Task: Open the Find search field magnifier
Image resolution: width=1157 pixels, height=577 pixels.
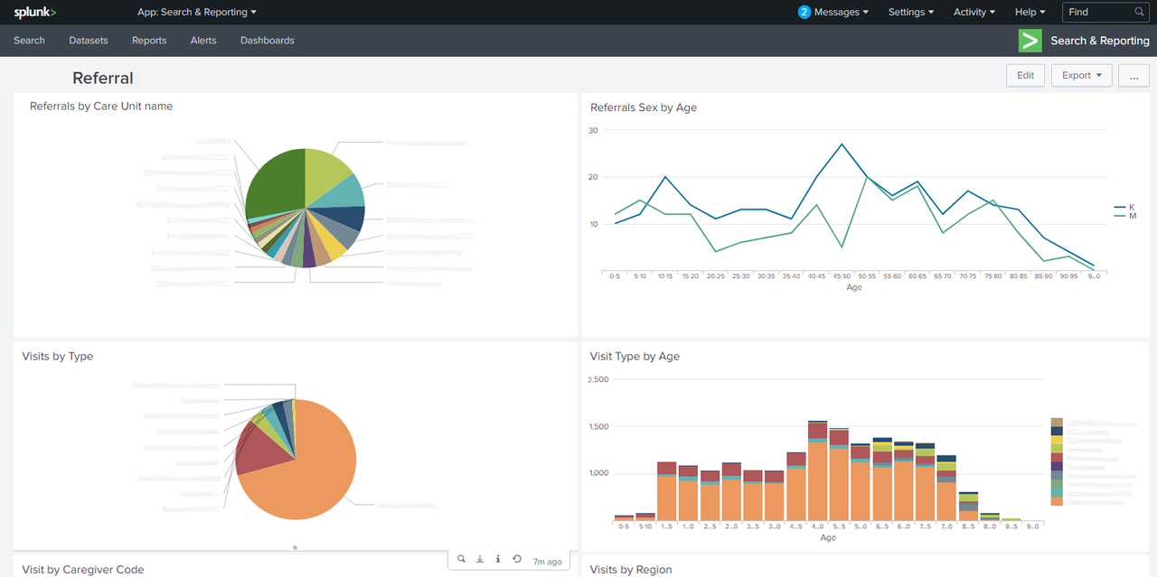Action: (x=1139, y=12)
